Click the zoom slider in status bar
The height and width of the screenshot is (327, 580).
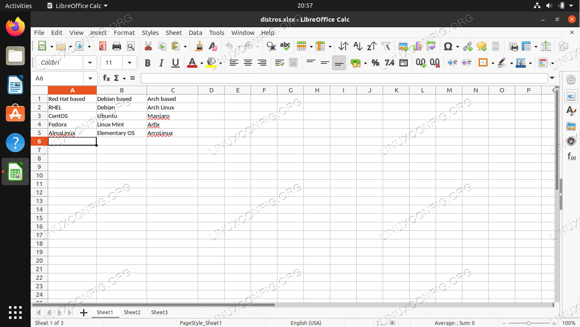pos(528,323)
